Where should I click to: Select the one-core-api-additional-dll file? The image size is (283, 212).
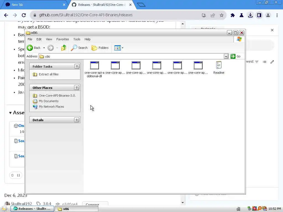click(95, 69)
